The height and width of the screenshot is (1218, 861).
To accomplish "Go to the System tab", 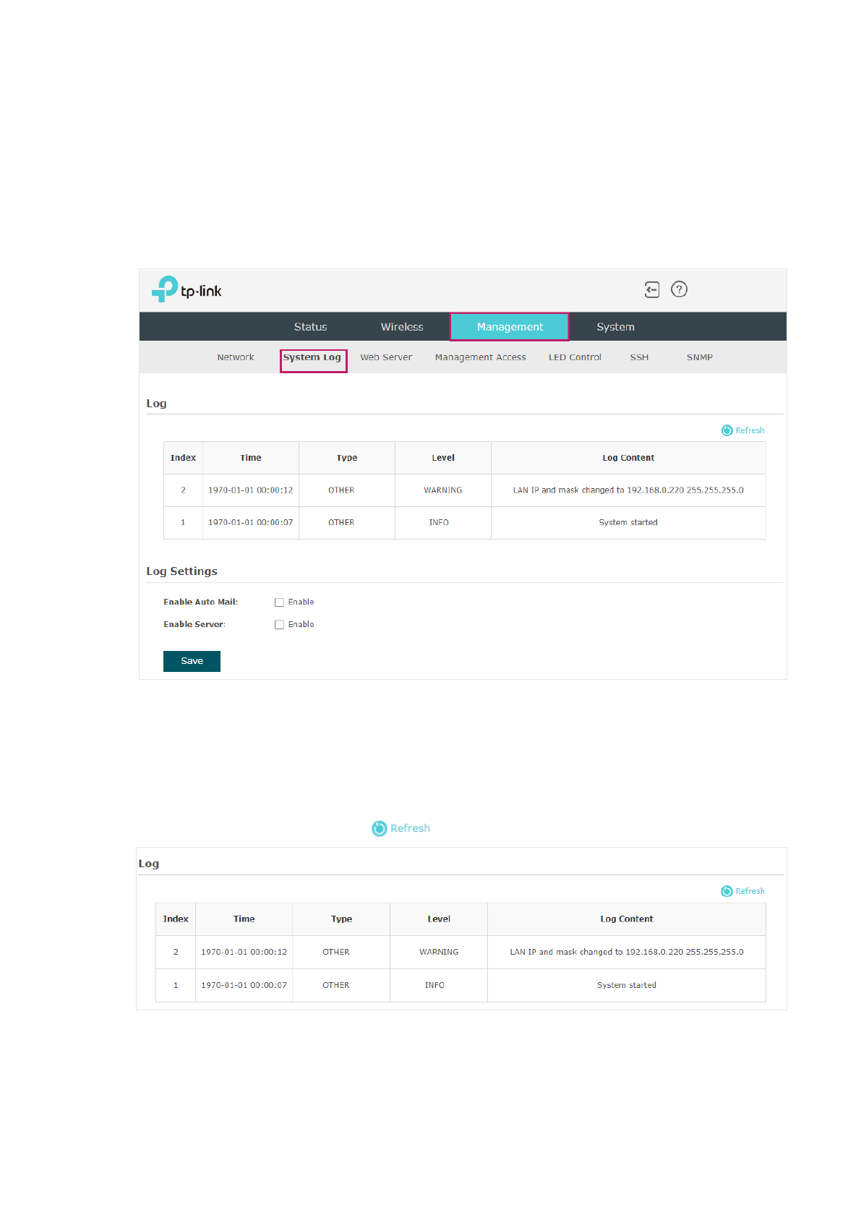I will [615, 327].
